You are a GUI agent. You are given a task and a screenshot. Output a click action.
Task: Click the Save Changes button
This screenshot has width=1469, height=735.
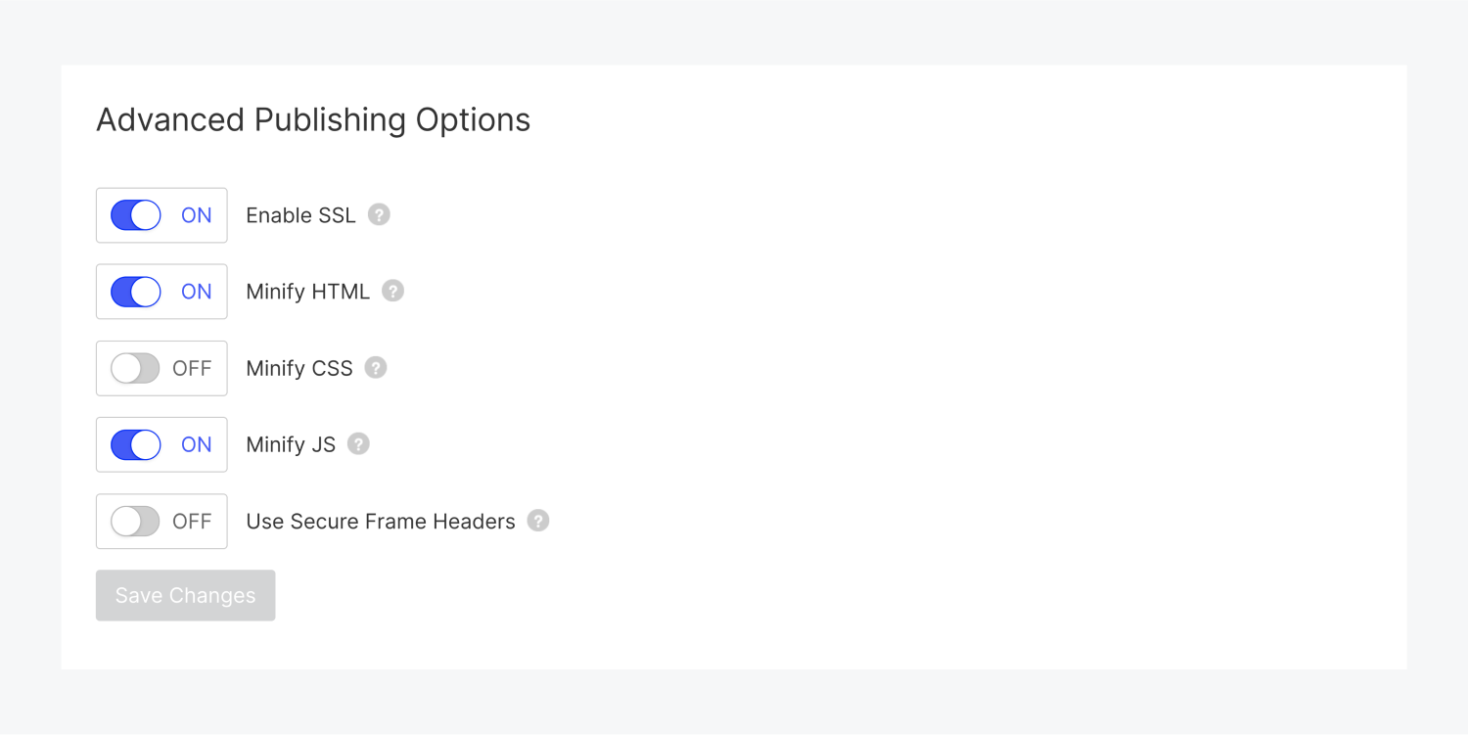185,595
